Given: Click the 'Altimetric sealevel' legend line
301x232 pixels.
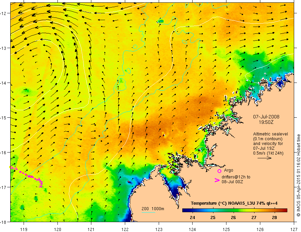Looking at the screenshot, I should tap(271, 134).
